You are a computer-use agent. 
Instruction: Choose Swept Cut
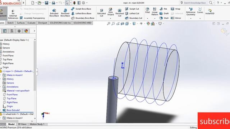[132, 9]
